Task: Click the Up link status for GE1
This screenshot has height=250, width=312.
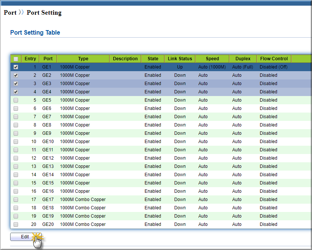Action: click(x=180, y=67)
